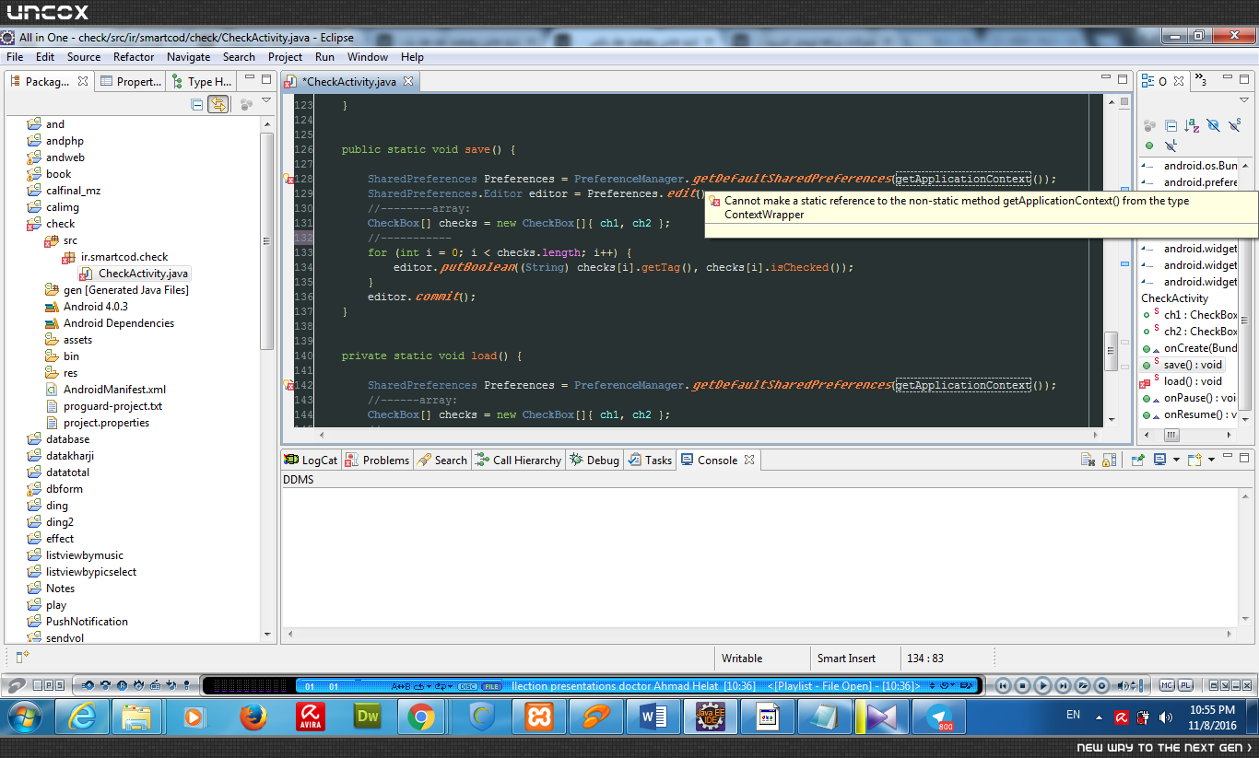Open the Refactor menu
The height and width of the screenshot is (758, 1259).
pyautogui.click(x=134, y=57)
